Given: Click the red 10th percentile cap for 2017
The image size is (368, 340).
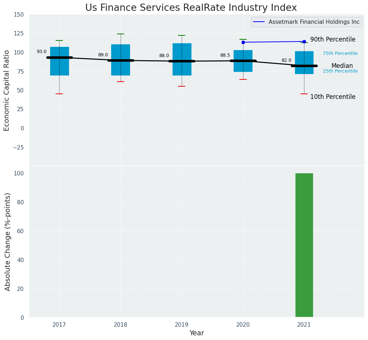Looking at the screenshot, I should (59, 94).
